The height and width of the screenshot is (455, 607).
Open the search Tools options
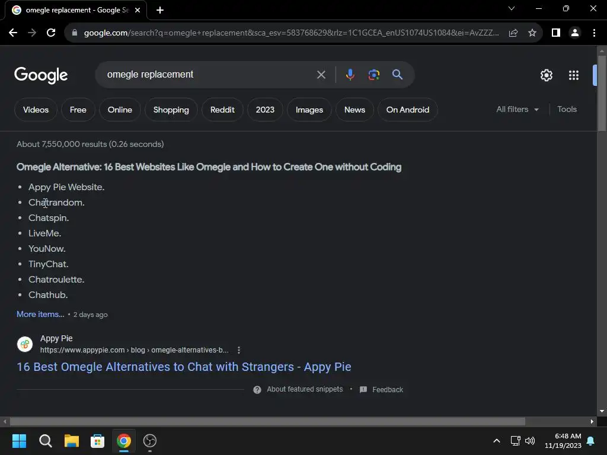pyautogui.click(x=567, y=110)
